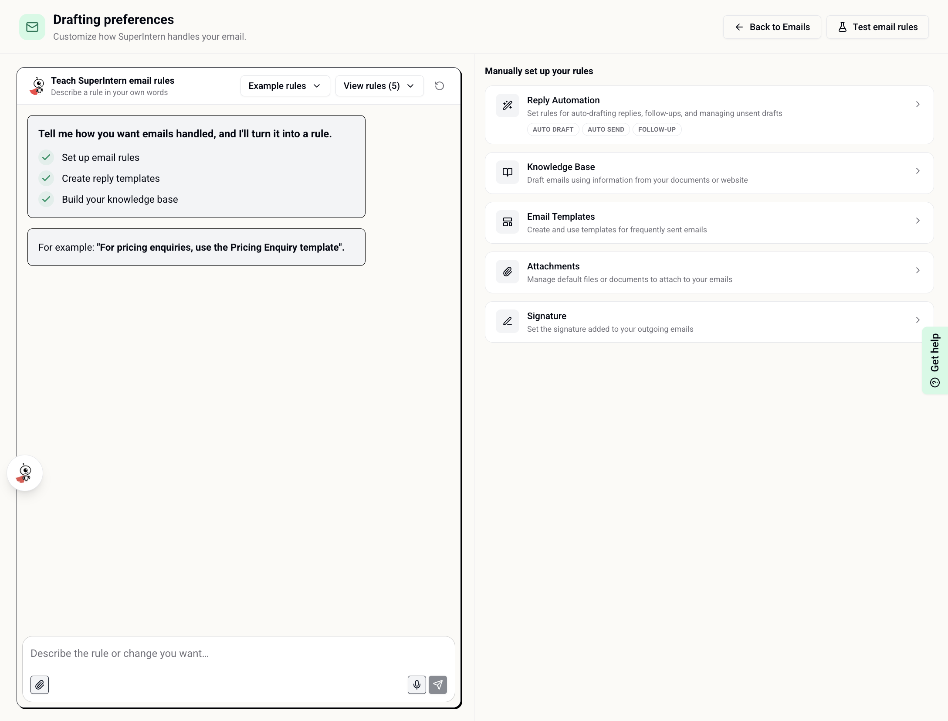The height and width of the screenshot is (721, 948).
Task: Click the 'Tell me how you want emails handled' heading
Action: [x=185, y=134]
